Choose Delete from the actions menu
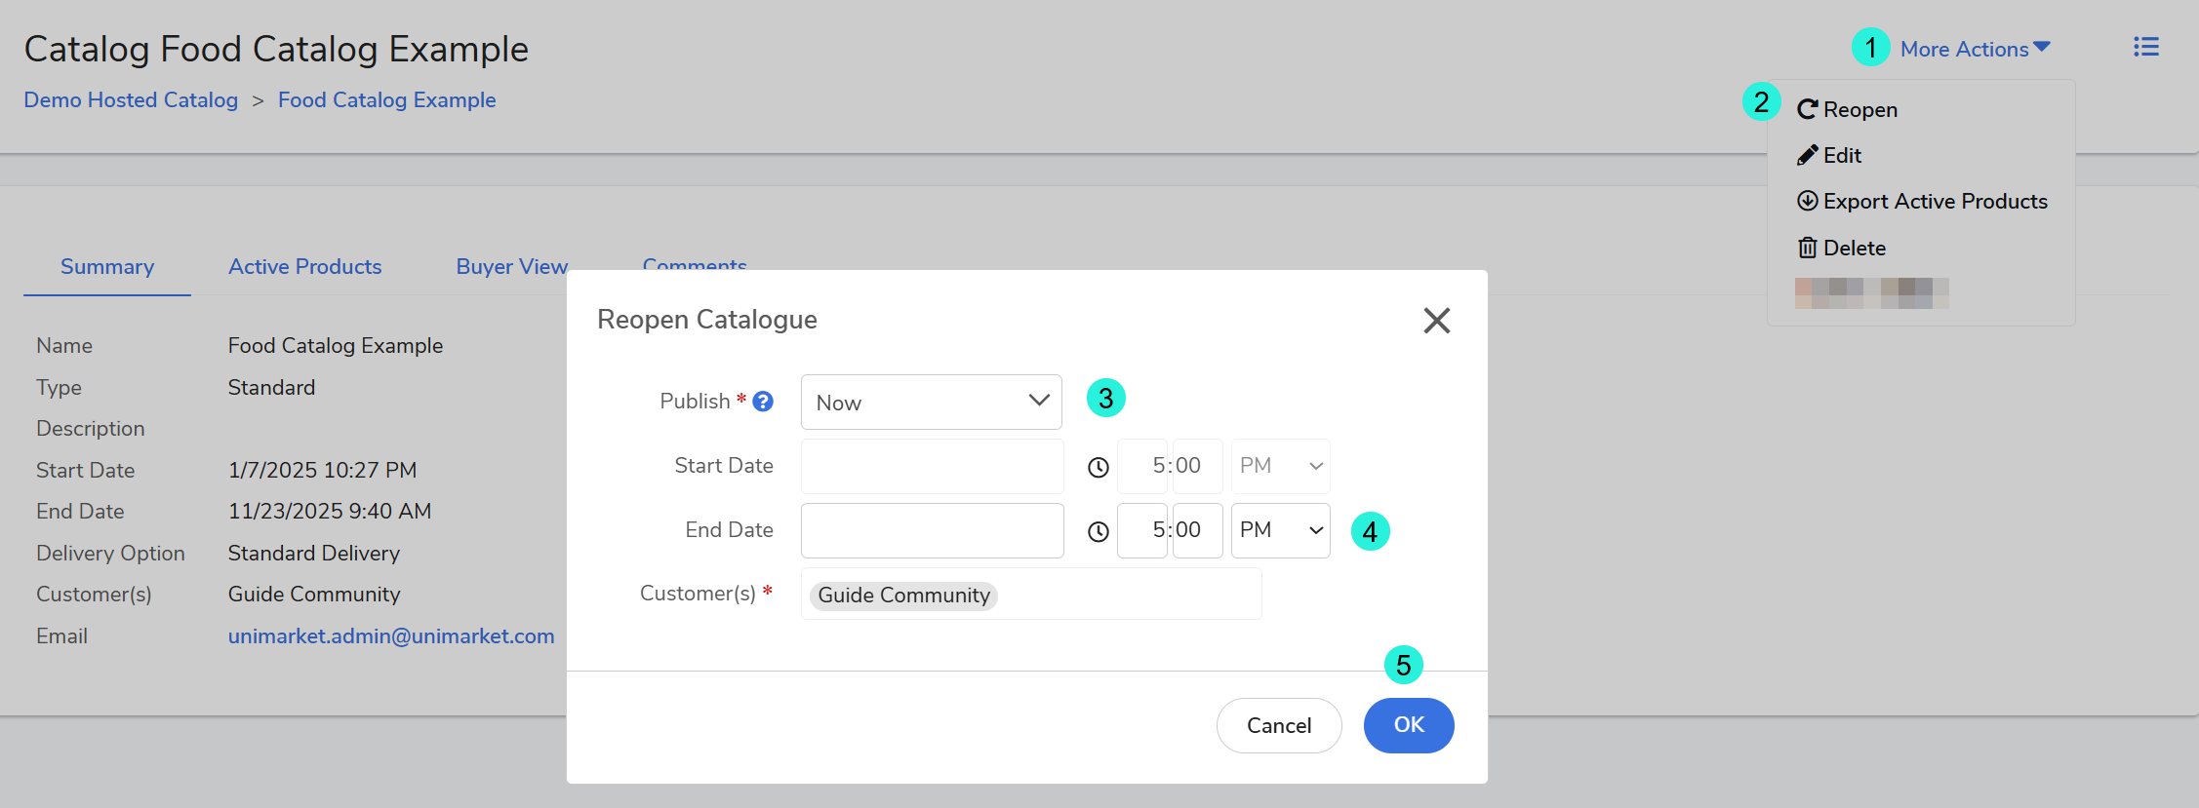 1841,248
